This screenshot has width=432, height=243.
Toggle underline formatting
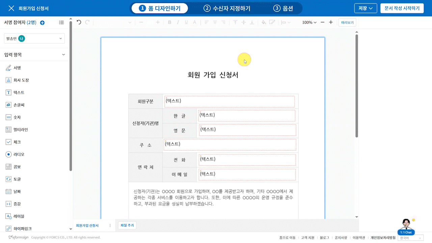coord(186,23)
